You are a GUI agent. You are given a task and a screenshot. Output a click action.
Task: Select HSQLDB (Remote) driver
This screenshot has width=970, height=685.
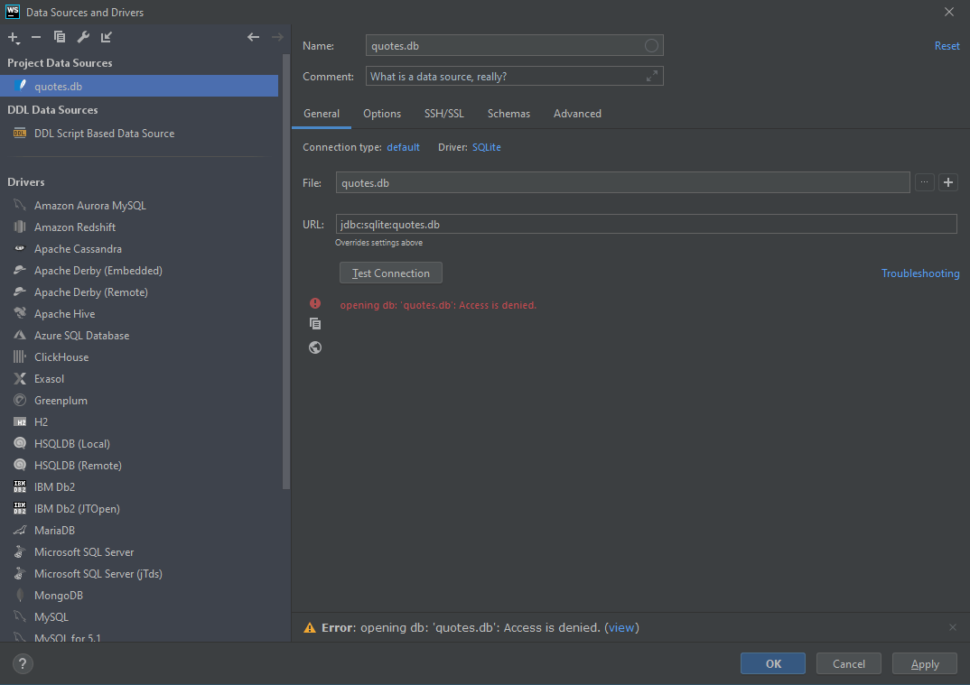(x=139, y=465)
